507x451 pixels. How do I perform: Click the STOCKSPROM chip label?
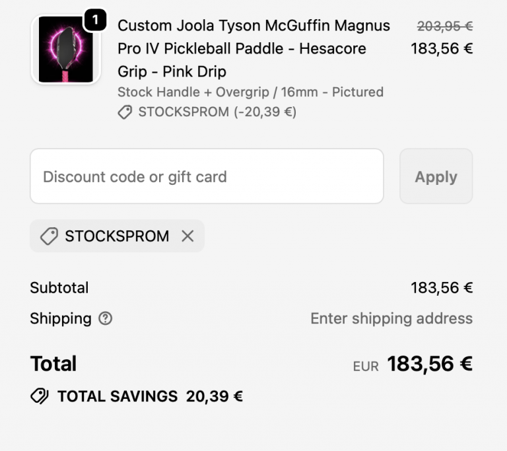pyautogui.click(x=117, y=236)
